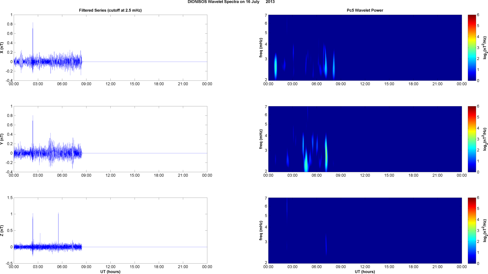The image size is (488, 274).
Task: Select the 'Pc5 Wavelet Power' heading
Action: coord(365,10)
